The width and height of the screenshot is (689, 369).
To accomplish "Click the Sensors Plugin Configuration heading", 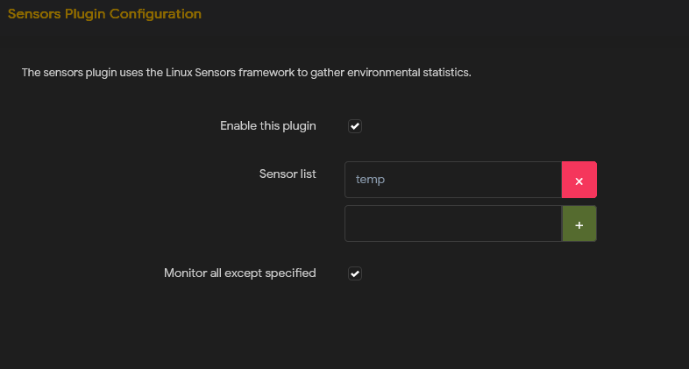I will click(104, 14).
